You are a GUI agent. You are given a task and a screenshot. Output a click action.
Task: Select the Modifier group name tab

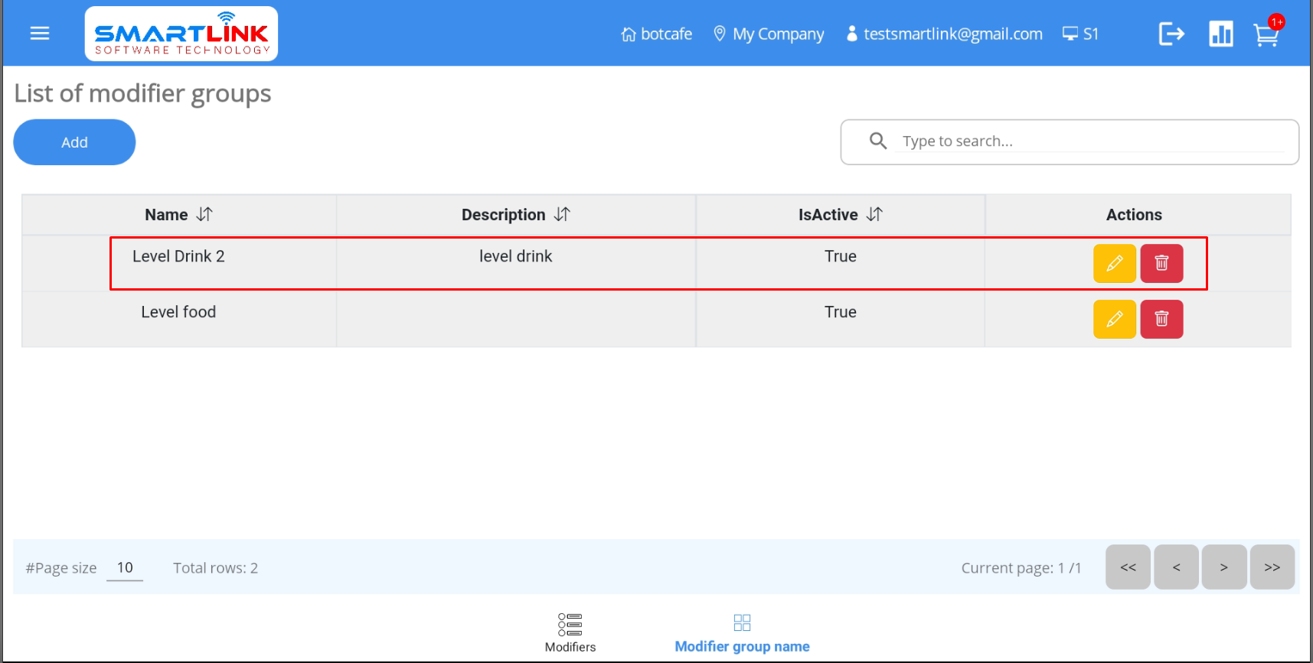click(742, 632)
